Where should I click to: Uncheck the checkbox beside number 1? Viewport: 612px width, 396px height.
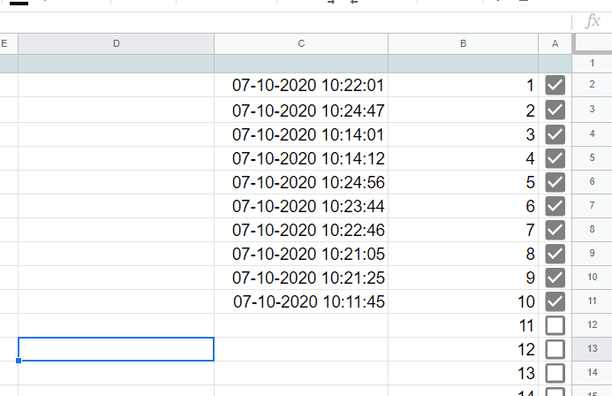pyautogui.click(x=555, y=86)
